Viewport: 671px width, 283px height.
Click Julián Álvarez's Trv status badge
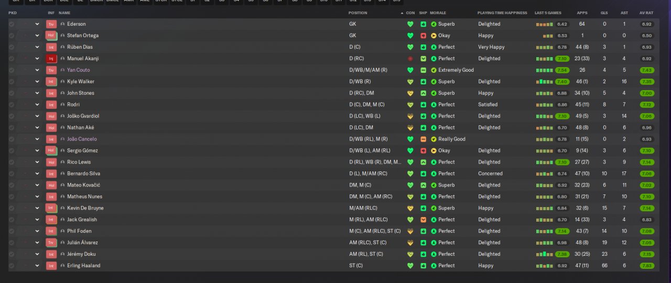point(51,243)
